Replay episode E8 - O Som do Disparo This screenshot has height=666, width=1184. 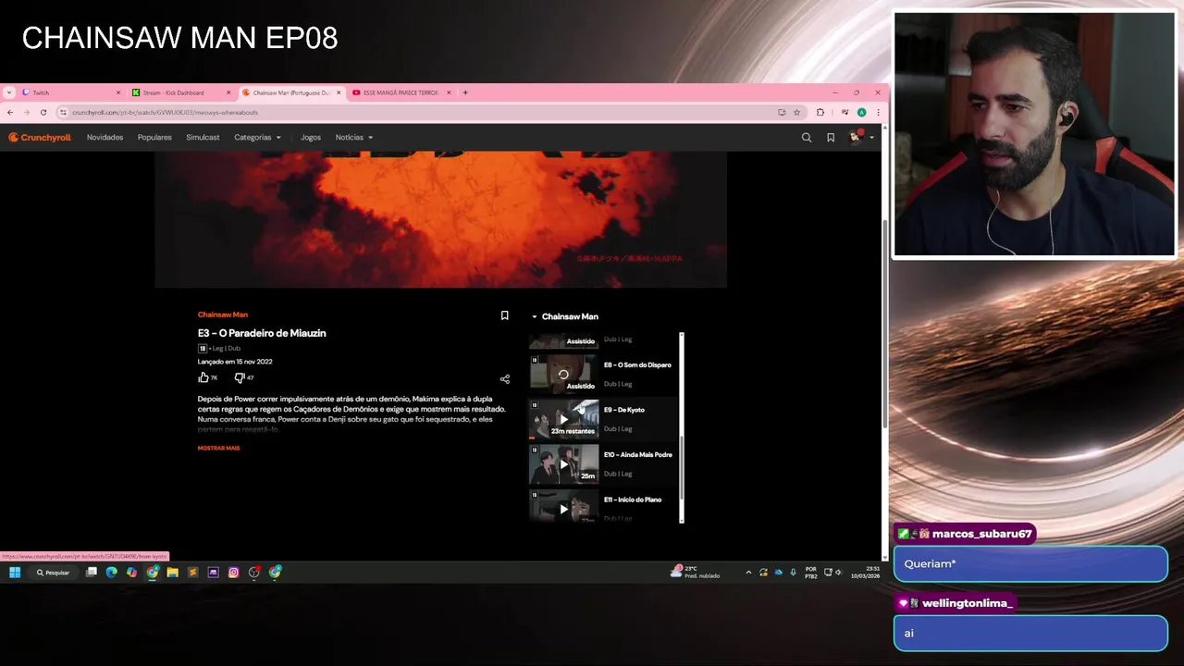point(563,374)
